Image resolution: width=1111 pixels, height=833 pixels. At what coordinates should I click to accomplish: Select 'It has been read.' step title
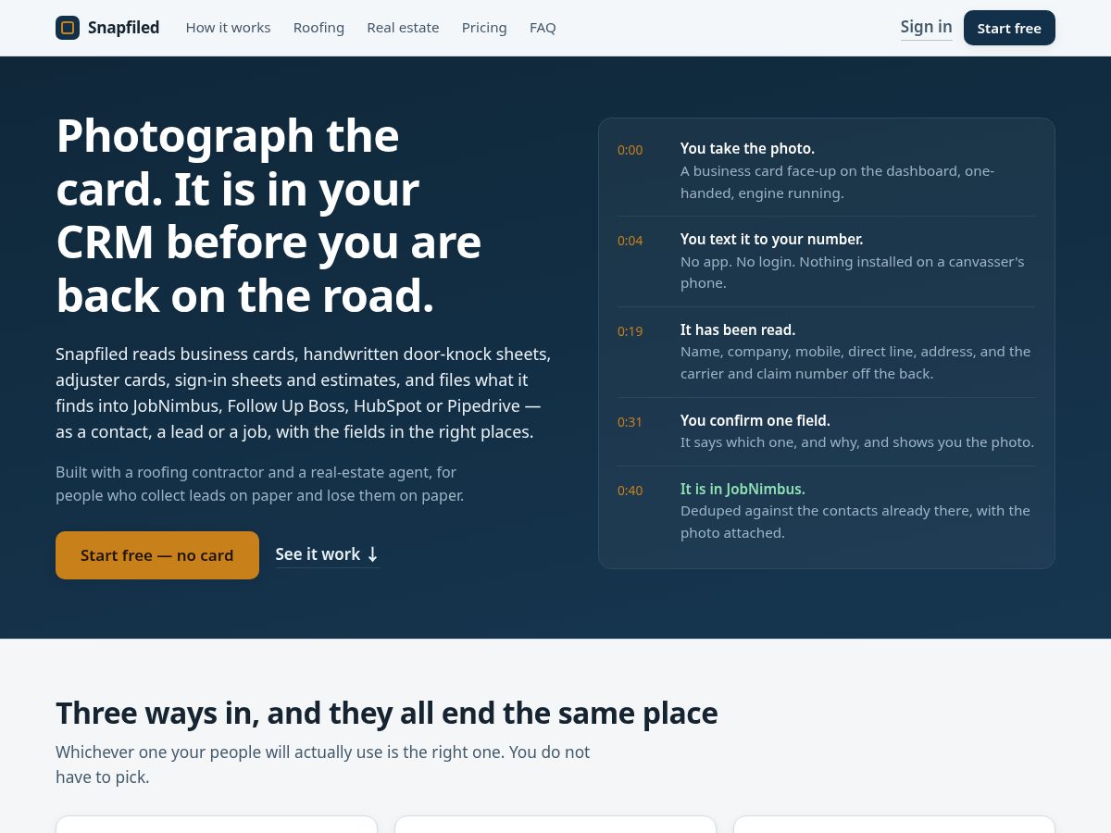738,329
